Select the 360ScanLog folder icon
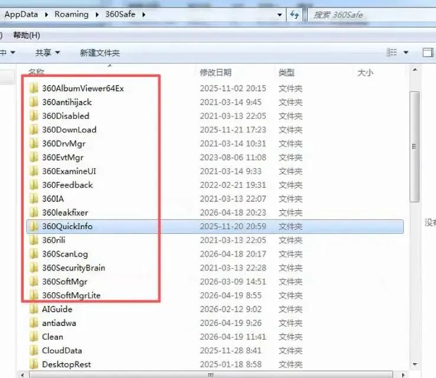This screenshot has width=436, height=378. tap(34, 254)
